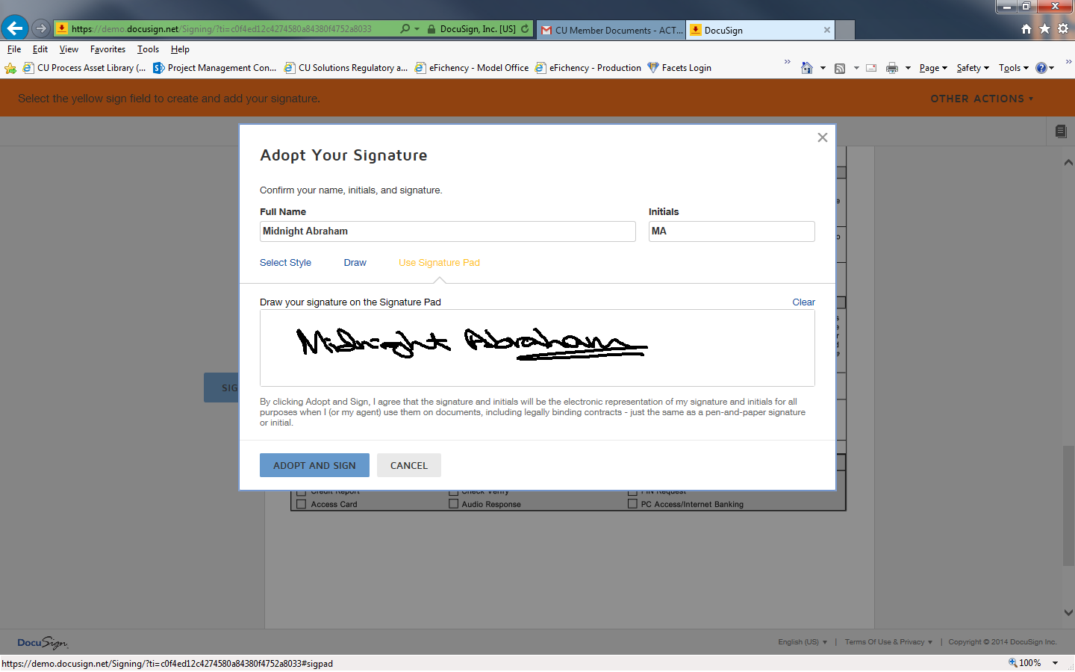
Task: Open the Safety dropdown menu
Action: tap(973, 68)
